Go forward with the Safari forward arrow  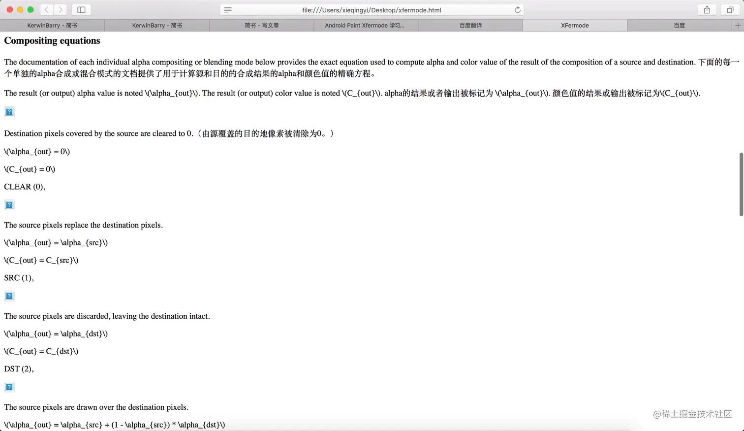61,9
